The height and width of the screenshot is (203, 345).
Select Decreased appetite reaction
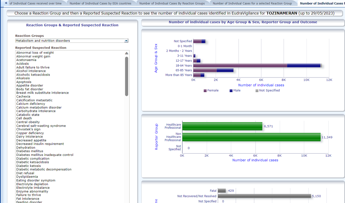[x=31, y=140]
